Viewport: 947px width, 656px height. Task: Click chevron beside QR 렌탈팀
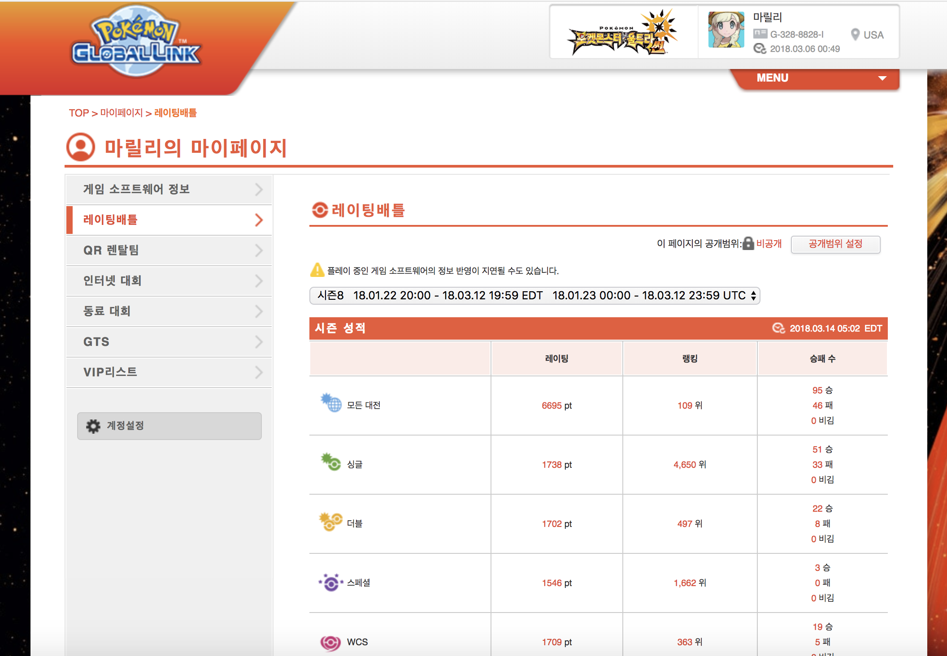(259, 250)
